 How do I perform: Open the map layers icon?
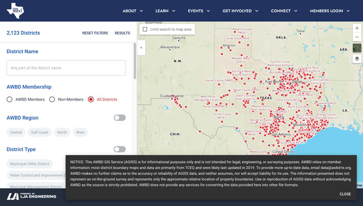tap(357, 59)
